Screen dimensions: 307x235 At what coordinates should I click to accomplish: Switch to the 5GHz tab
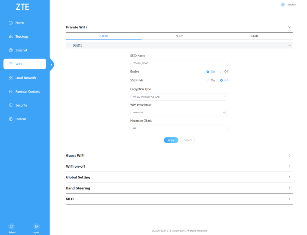tap(179, 36)
